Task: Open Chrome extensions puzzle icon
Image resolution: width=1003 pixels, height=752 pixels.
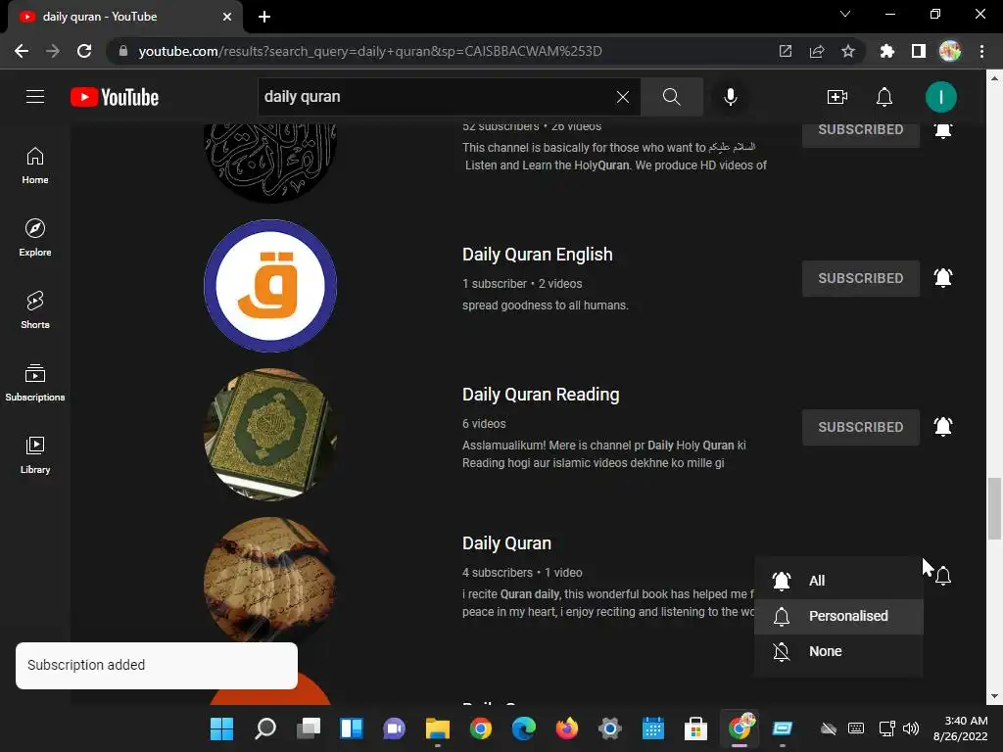Action: click(x=886, y=51)
